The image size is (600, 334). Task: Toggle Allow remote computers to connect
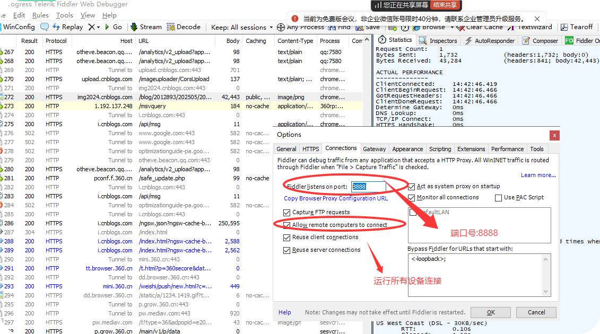(x=286, y=225)
